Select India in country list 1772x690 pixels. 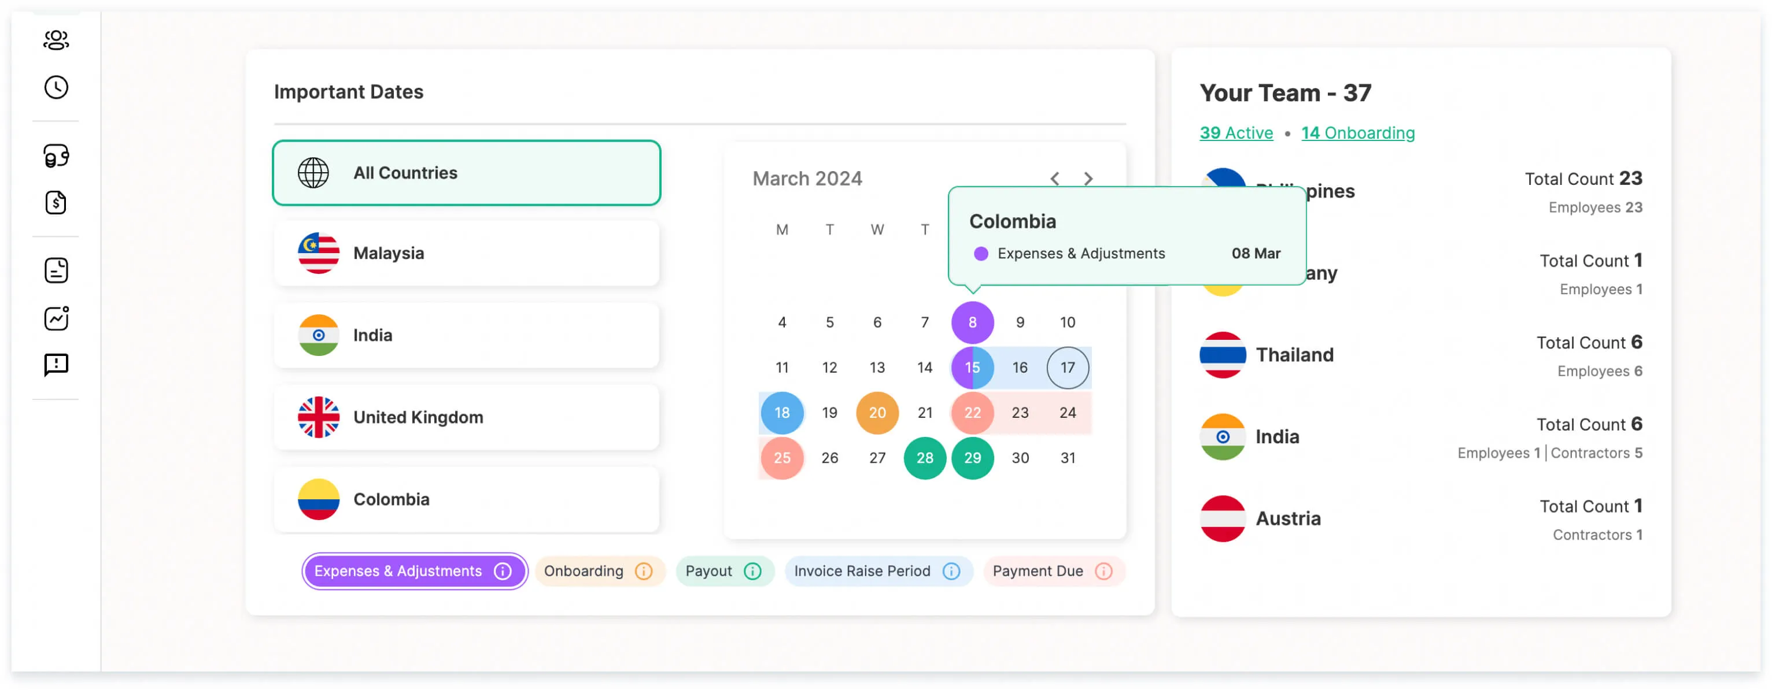point(466,335)
